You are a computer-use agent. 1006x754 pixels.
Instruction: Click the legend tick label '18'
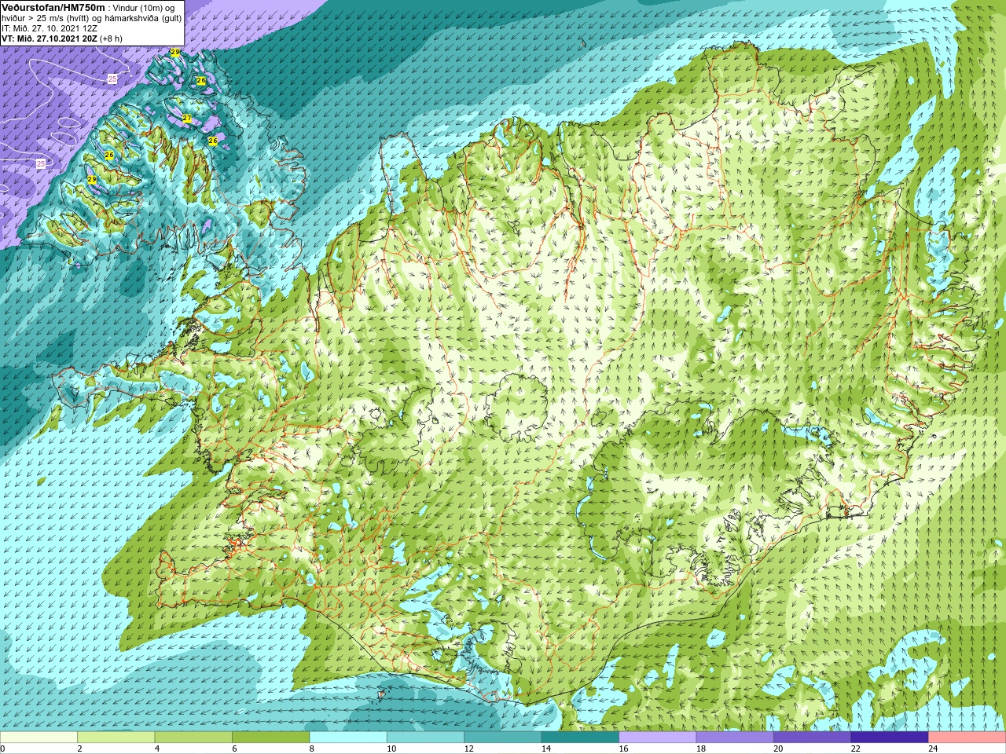(701, 749)
